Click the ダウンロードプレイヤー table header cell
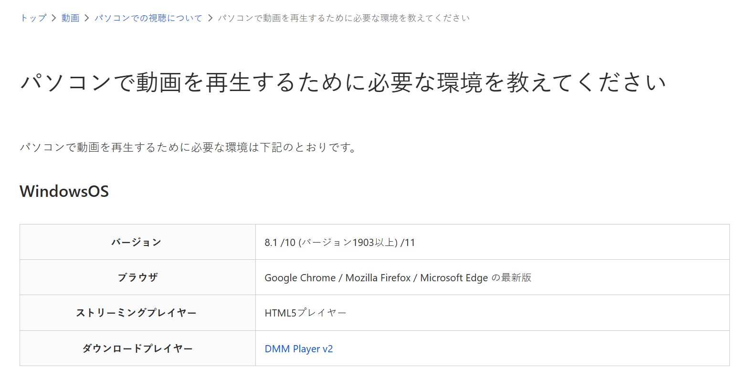This screenshot has width=748, height=378. 137,348
